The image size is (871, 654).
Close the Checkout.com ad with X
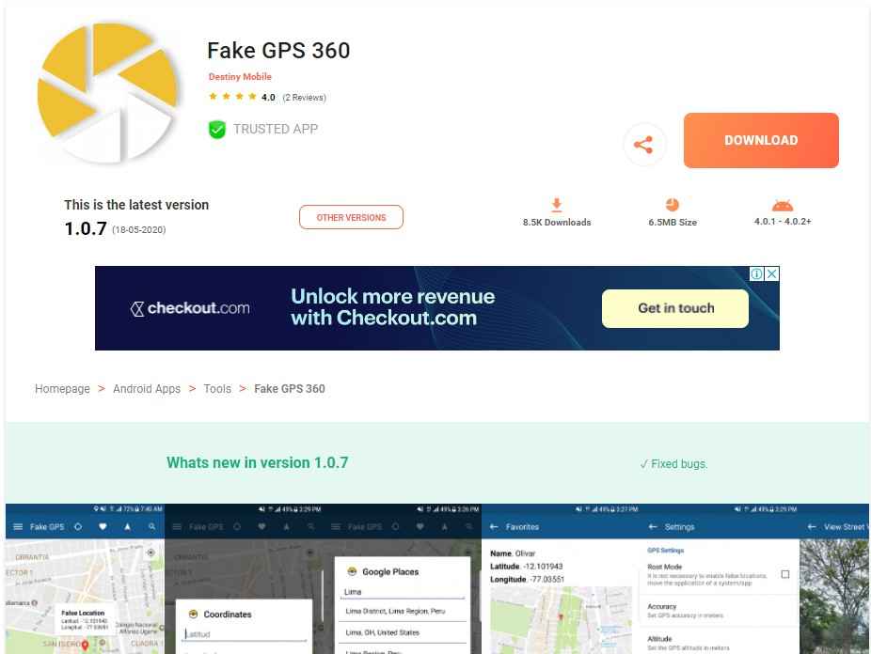(772, 273)
